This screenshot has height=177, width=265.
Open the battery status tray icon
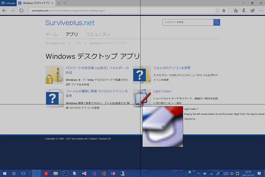(x=205, y=173)
